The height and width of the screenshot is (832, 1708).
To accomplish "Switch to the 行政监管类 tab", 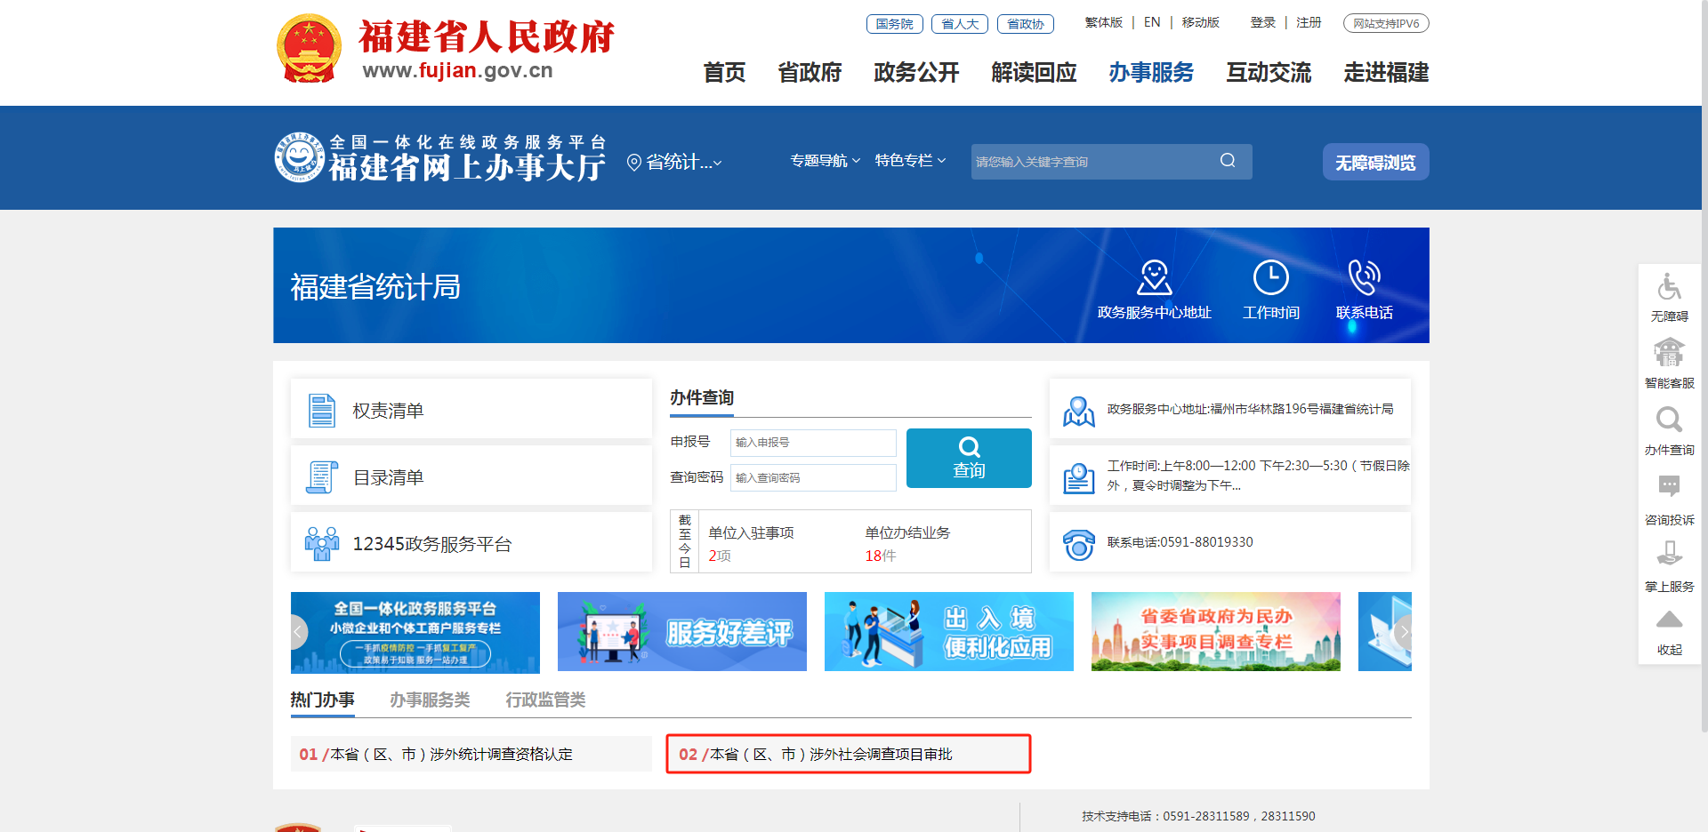I will coord(545,700).
